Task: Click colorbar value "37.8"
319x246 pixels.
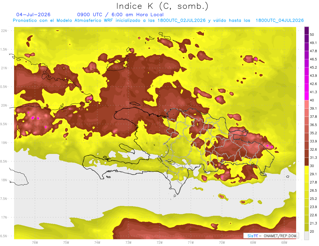Action: 313,116
